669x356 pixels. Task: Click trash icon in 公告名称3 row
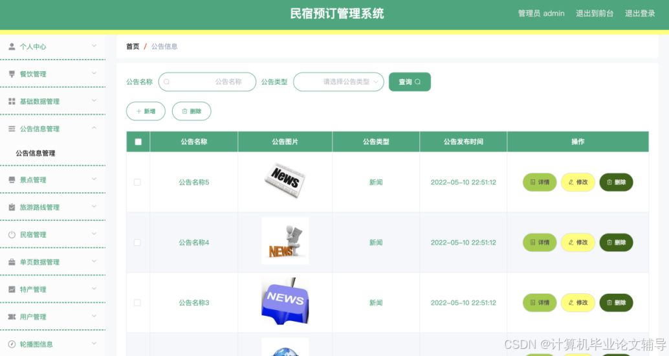pos(609,303)
